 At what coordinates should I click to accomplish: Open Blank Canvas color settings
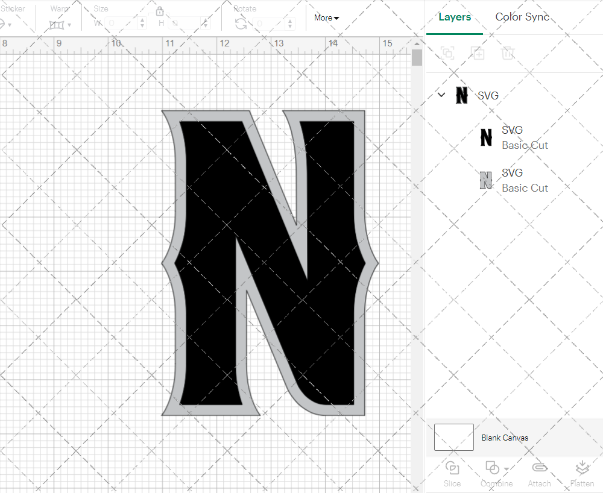453,438
